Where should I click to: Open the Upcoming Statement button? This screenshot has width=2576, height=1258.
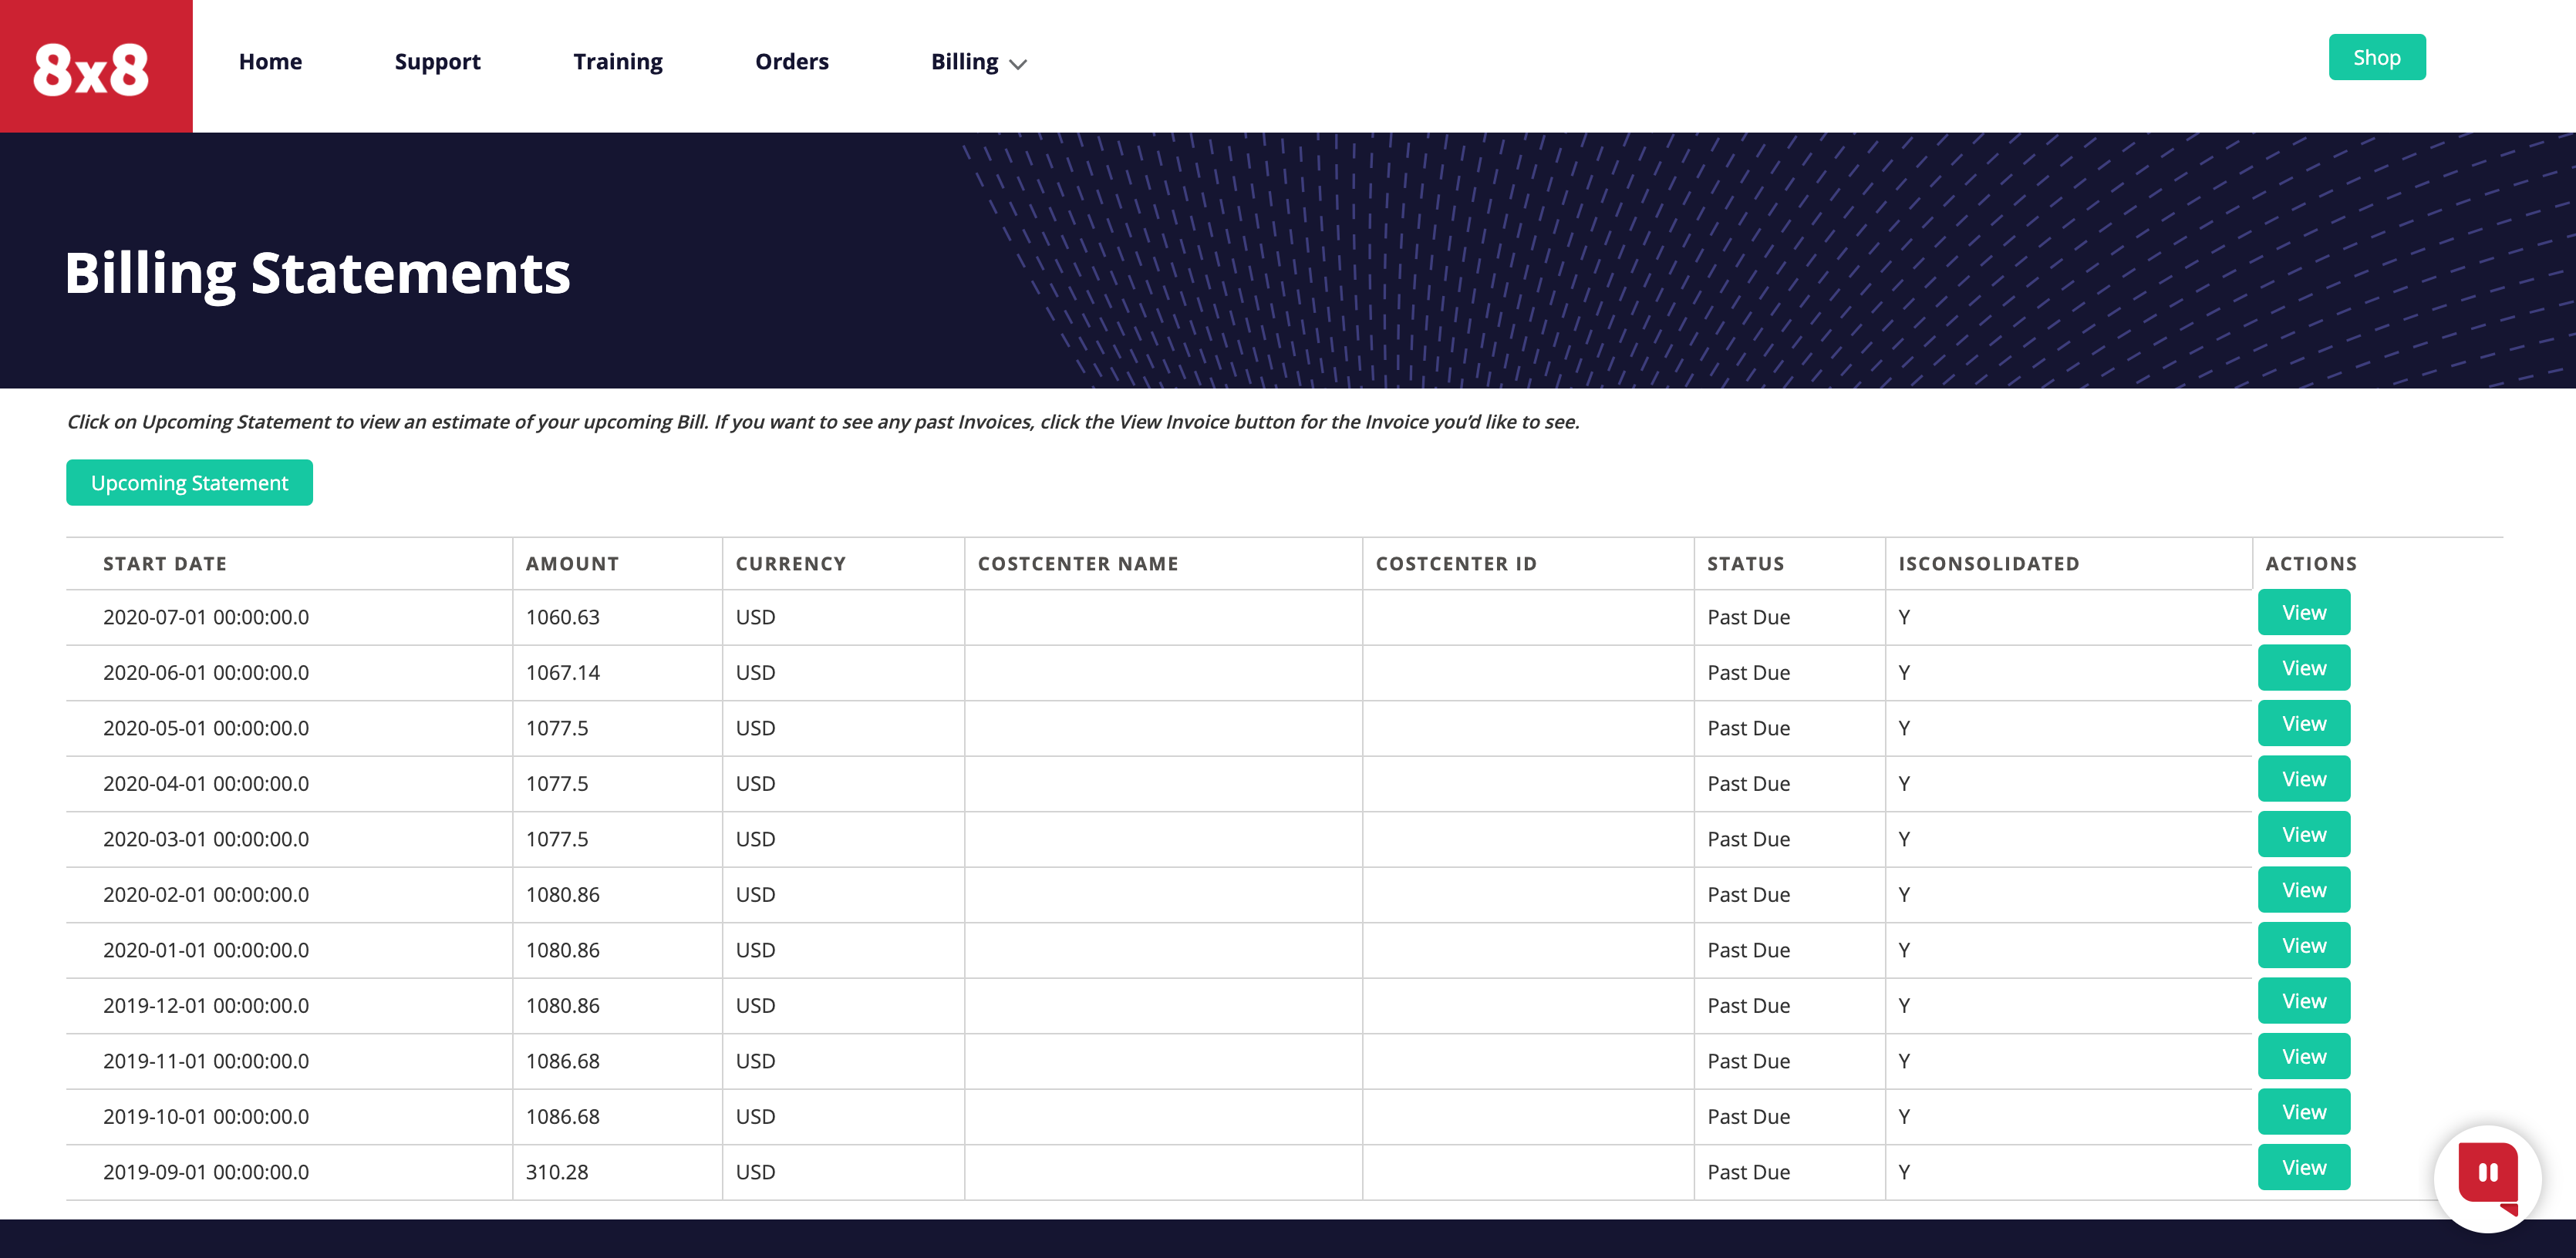point(189,483)
